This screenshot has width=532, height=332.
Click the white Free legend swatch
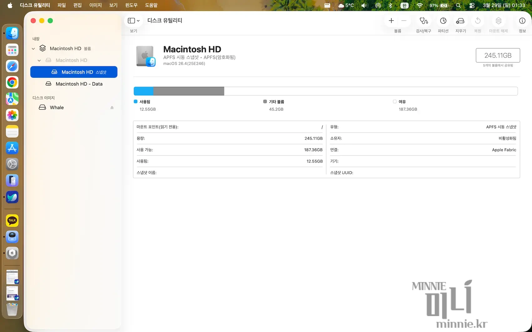pyautogui.click(x=395, y=102)
